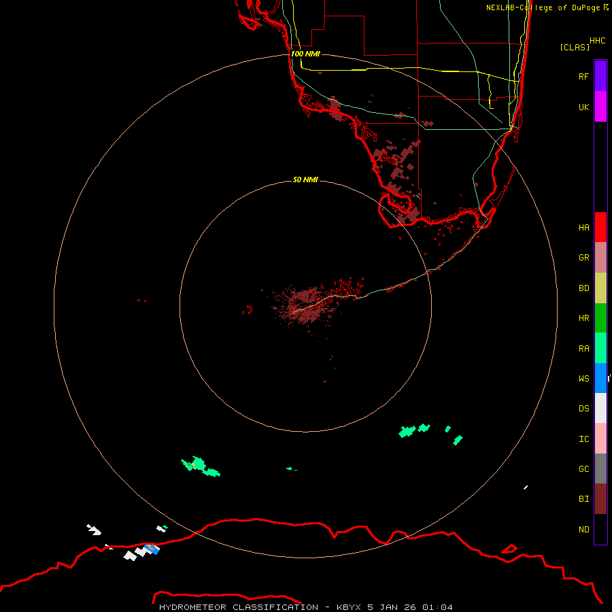Click the WS legend label
Viewport: 612px width, 612px height.
[583, 378]
